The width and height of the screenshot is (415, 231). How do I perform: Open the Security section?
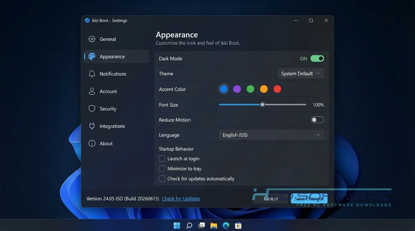pyautogui.click(x=116, y=109)
